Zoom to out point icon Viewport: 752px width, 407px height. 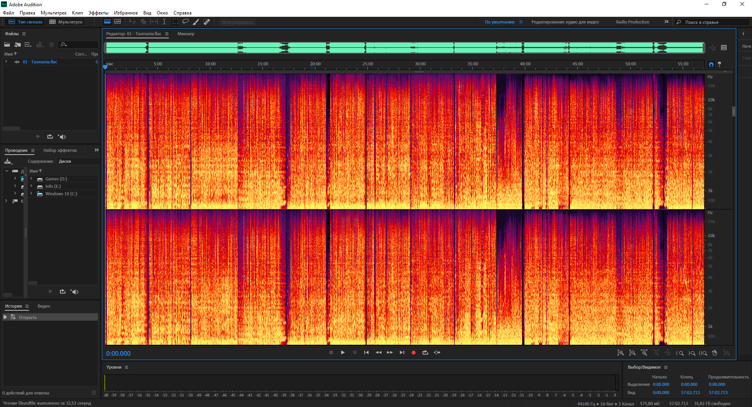pos(692,353)
